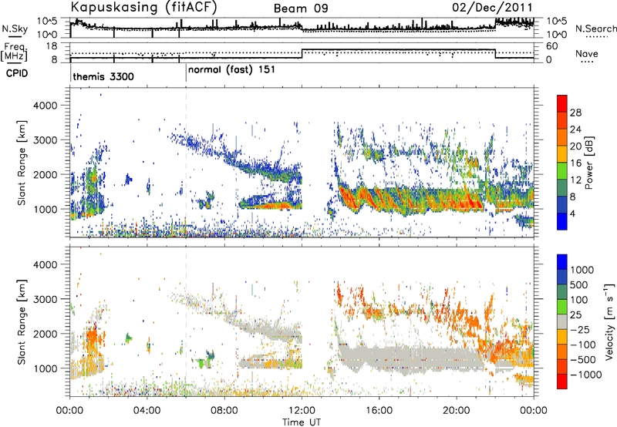Click the 'Velocity [m s-1]' colorbar title

(609, 321)
